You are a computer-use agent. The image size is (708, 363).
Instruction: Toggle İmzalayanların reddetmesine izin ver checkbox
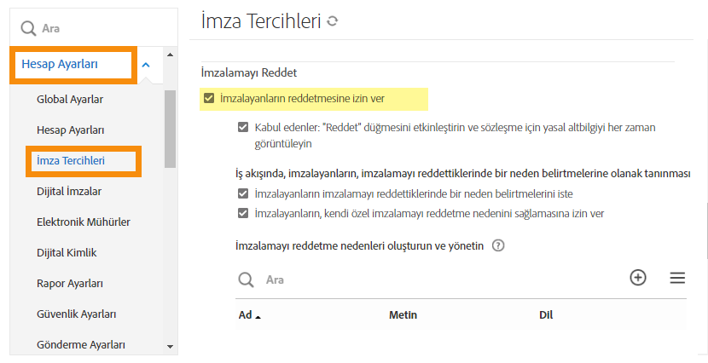(x=209, y=99)
